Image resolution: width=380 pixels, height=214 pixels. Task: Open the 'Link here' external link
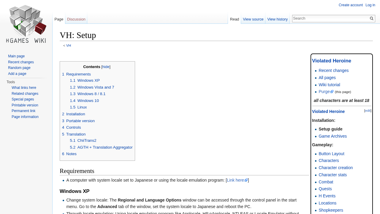(237, 180)
